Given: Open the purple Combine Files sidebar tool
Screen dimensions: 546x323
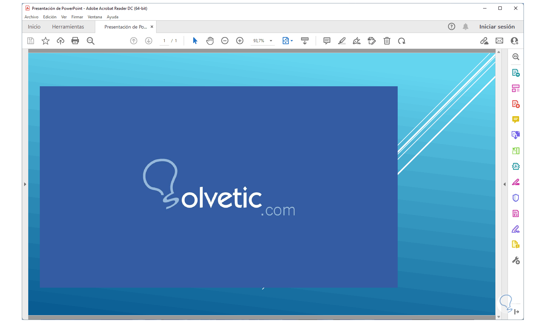Looking at the screenshot, I should tap(516, 135).
